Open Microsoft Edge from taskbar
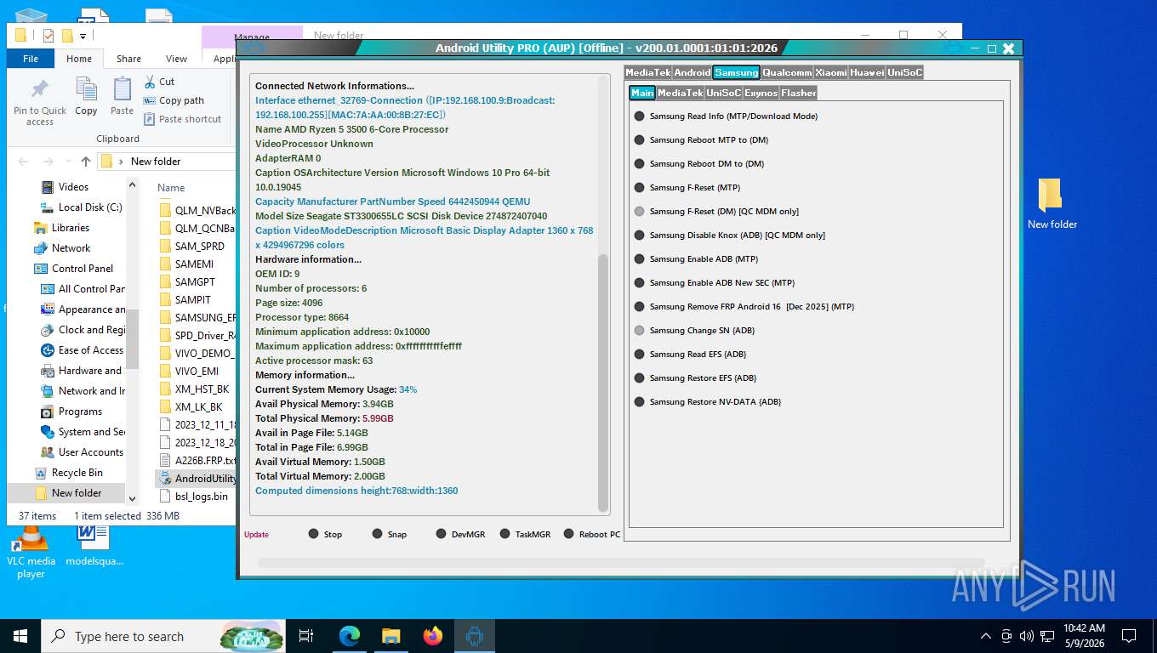The image size is (1157, 653). click(x=350, y=636)
